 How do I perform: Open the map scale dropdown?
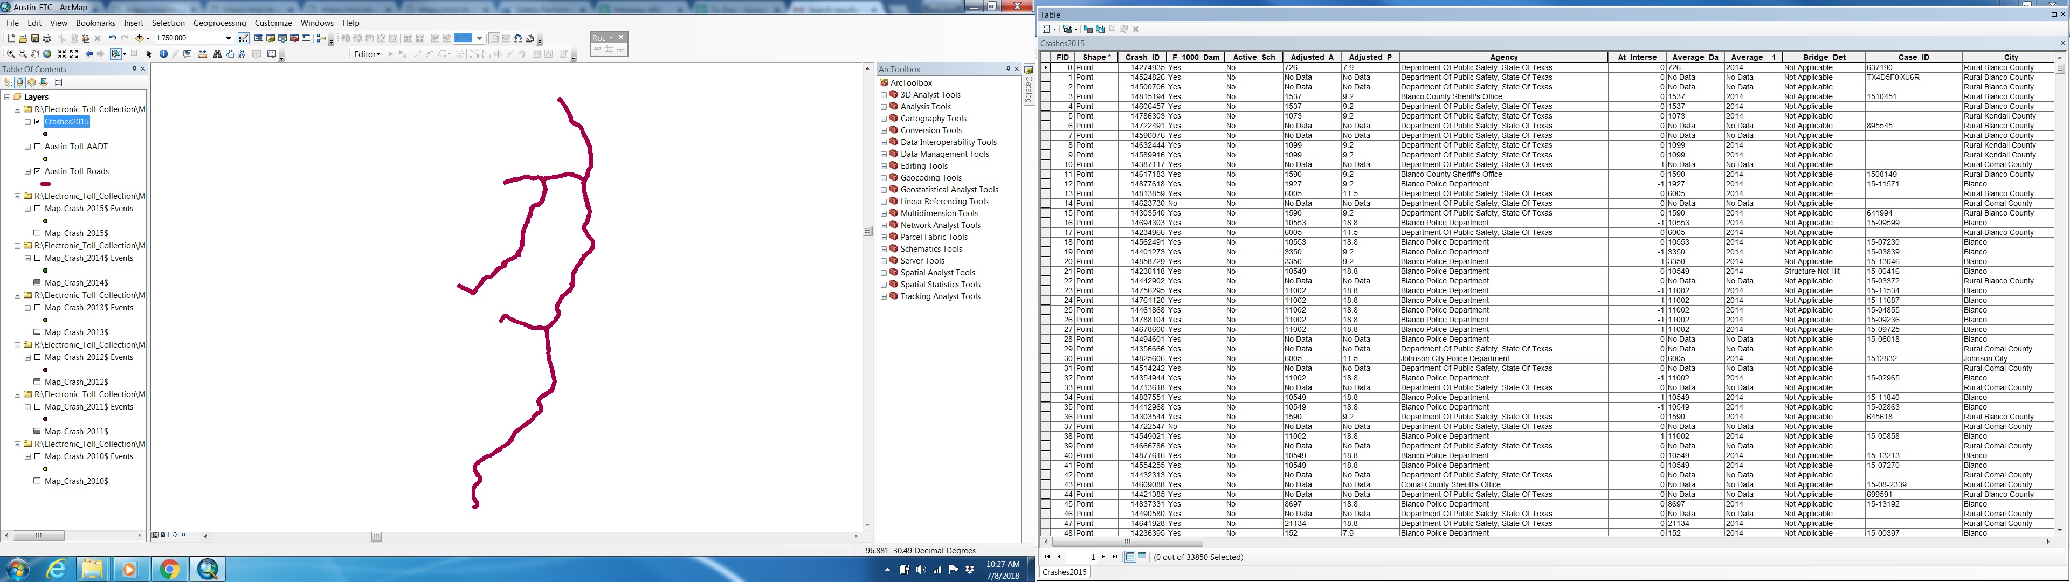pos(228,39)
